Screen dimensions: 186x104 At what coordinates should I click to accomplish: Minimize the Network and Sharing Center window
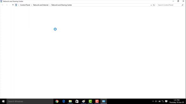click(173, 1)
